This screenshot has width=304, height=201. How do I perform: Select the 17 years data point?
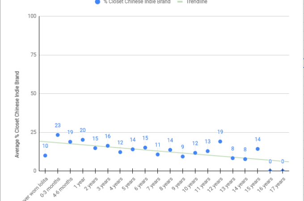(x=283, y=171)
